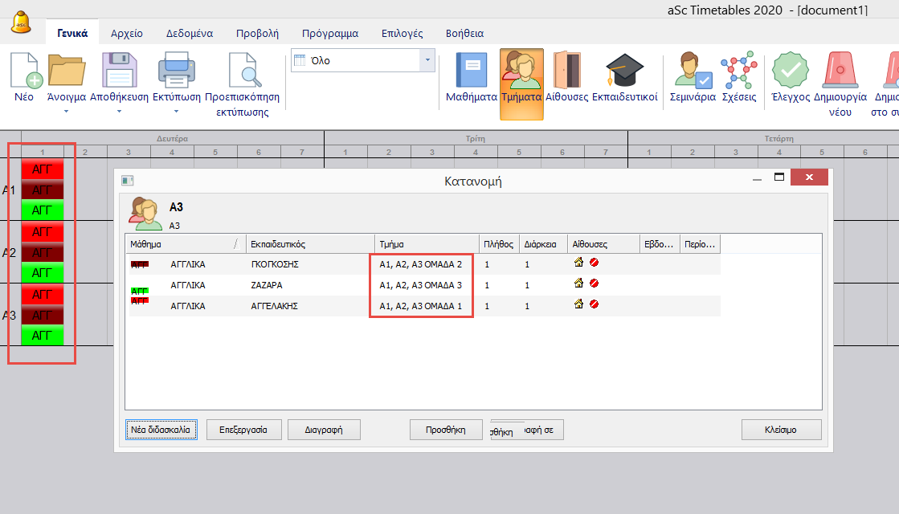The height and width of the screenshot is (514, 899).
Task: Click the Σχέσεις relations icon
Action: click(x=738, y=72)
